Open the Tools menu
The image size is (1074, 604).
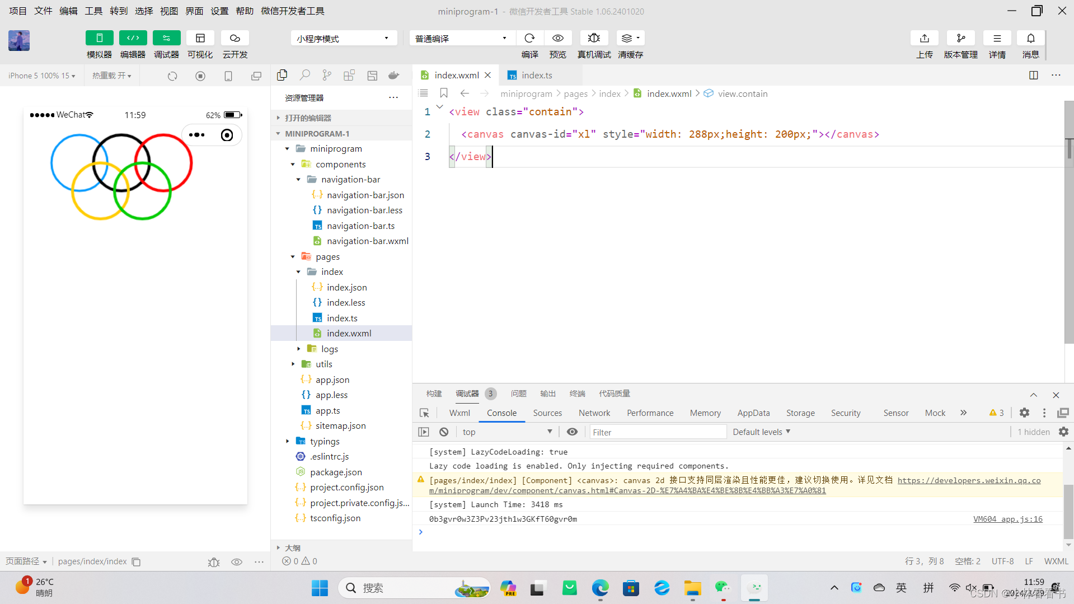click(x=93, y=11)
